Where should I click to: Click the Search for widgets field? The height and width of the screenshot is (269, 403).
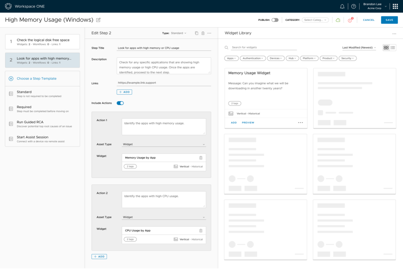pos(264,48)
